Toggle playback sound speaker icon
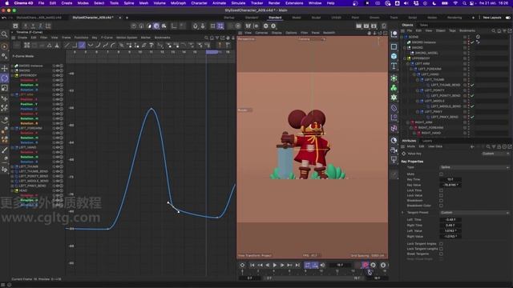 [x=322, y=265]
